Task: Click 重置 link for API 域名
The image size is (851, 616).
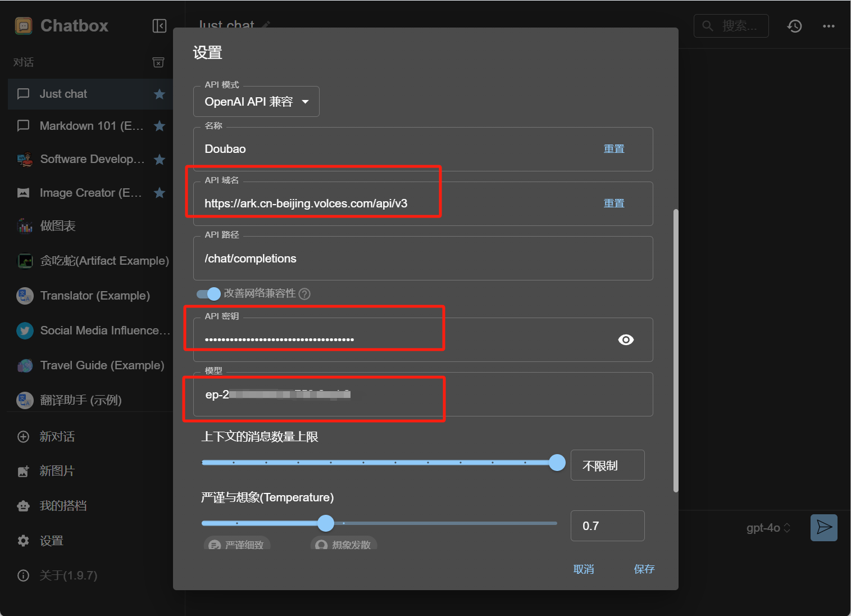Action: (x=614, y=203)
